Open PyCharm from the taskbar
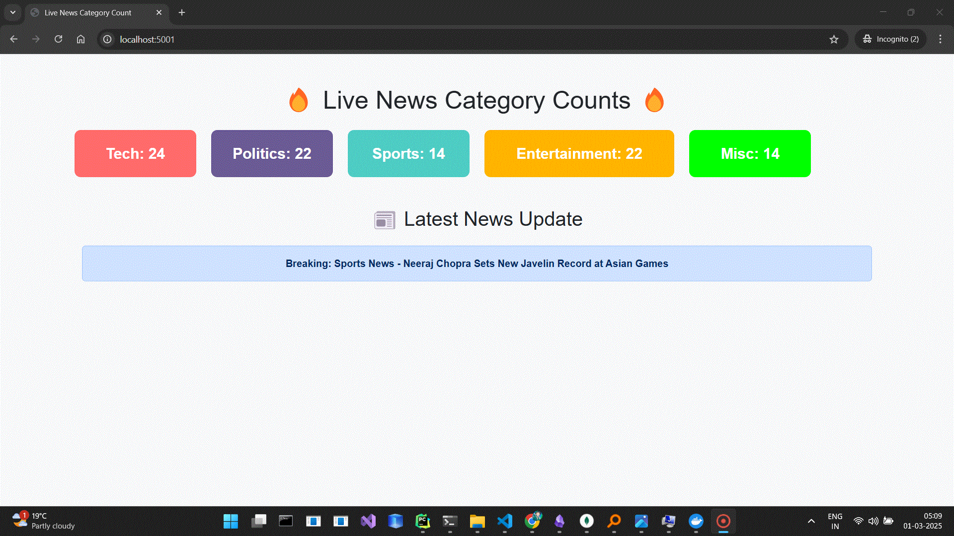This screenshot has height=536, width=954. pyautogui.click(x=422, y=521)
